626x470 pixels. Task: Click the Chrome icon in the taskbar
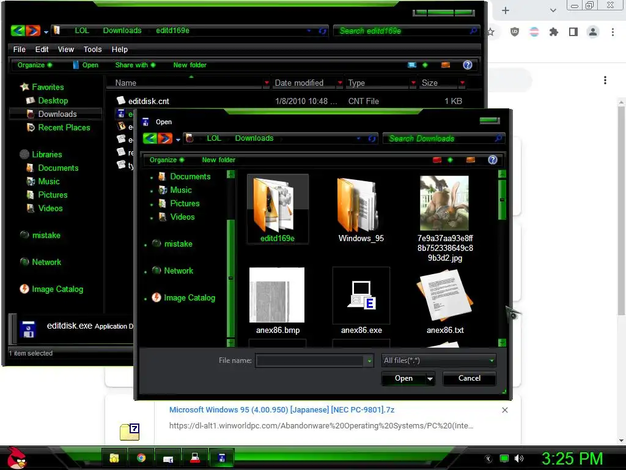click(x=141, y=458)
